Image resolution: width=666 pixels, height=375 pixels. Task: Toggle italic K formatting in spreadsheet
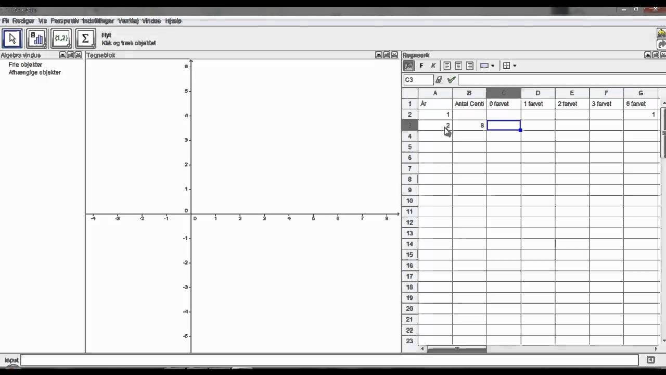coord(433,66)
